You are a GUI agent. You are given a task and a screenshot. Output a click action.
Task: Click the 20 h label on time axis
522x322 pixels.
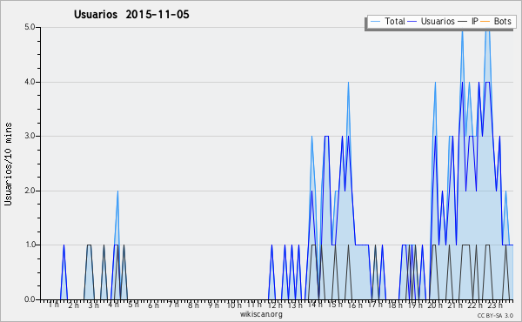tap(435, 305)
